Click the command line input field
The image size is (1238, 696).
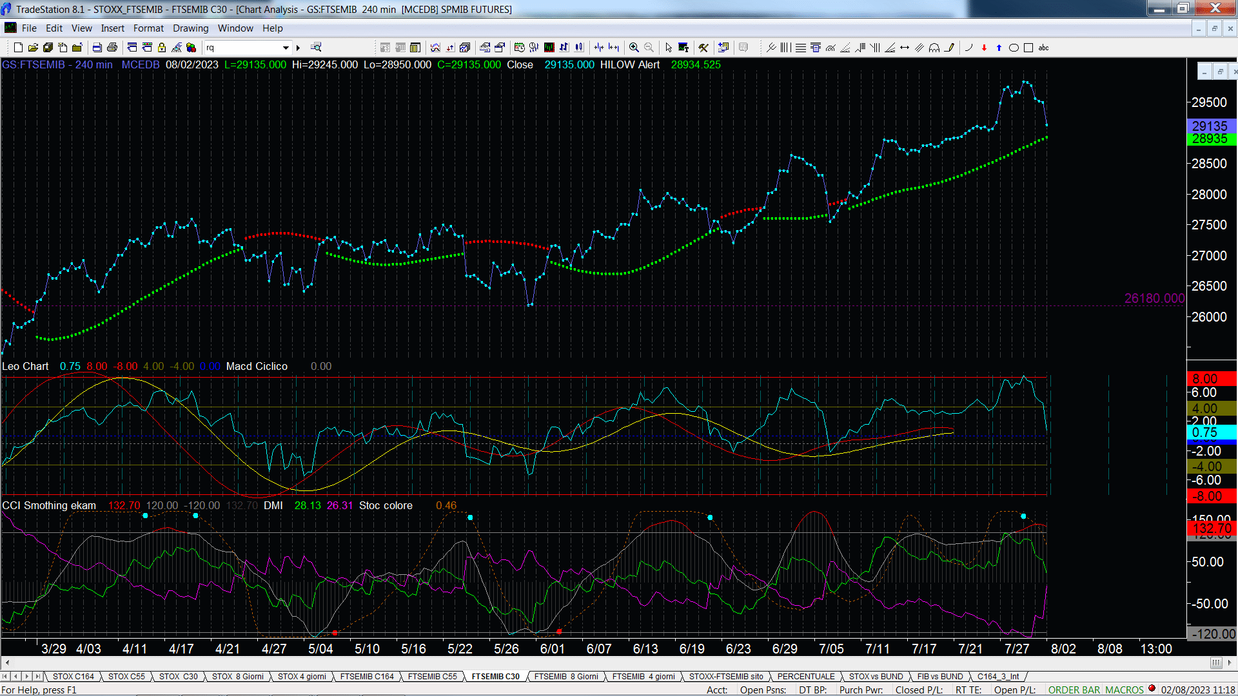click(242, 48)
